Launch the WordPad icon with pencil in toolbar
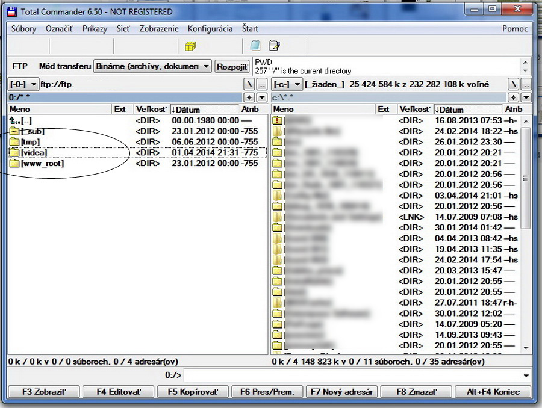This screenshot has width=542, height=408. pos(275,46)
